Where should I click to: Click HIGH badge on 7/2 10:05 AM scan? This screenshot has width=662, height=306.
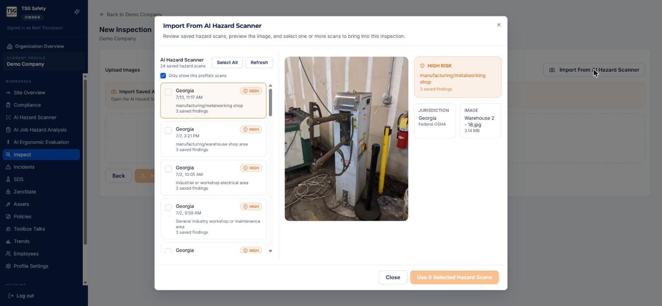tap(251, 168)
